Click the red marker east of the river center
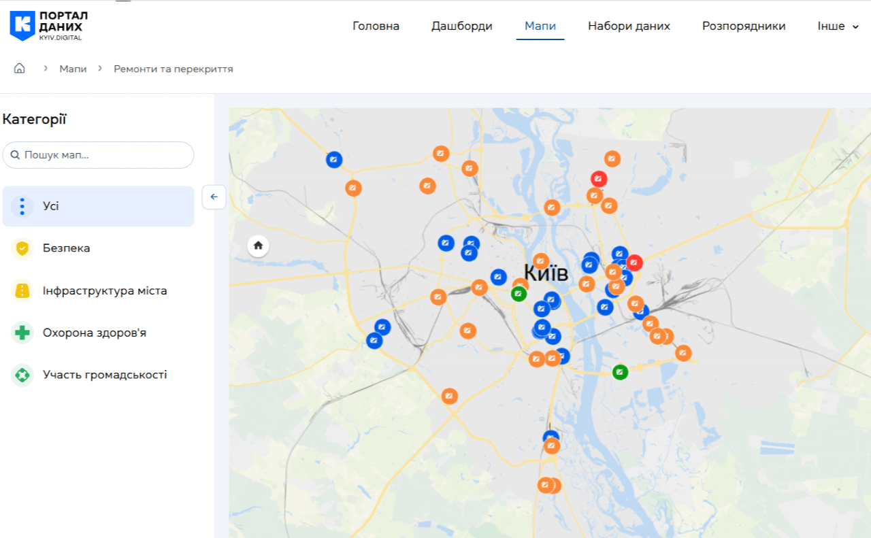 coord(634,263)
